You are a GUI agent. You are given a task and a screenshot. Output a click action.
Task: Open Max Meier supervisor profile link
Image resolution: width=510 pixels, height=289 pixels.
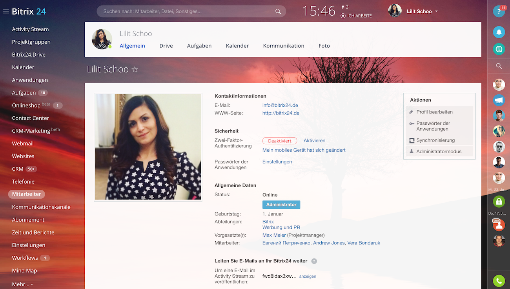click(x=274, y=235)
